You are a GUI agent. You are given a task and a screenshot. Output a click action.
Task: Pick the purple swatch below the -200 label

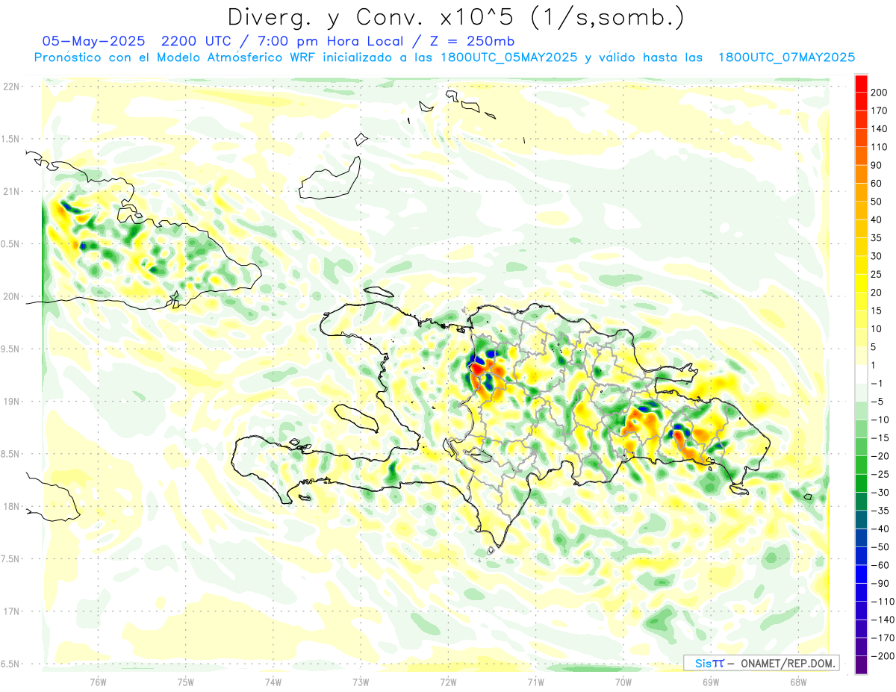[861, 664]
